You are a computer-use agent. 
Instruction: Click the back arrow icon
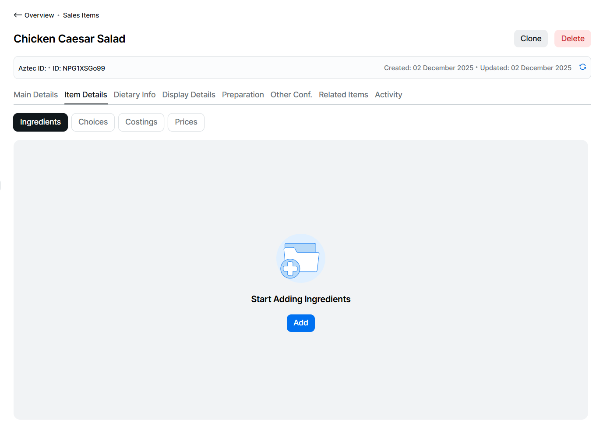click(x=18, y=15)
